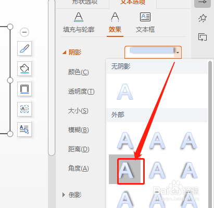
Task: Click the bottom right selection handle
Action: tap(10, 134)
